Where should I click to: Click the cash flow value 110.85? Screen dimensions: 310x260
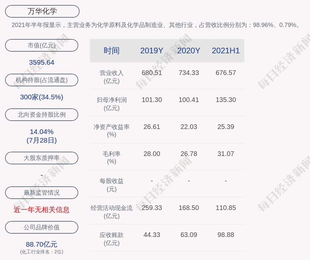click(226, 208)
